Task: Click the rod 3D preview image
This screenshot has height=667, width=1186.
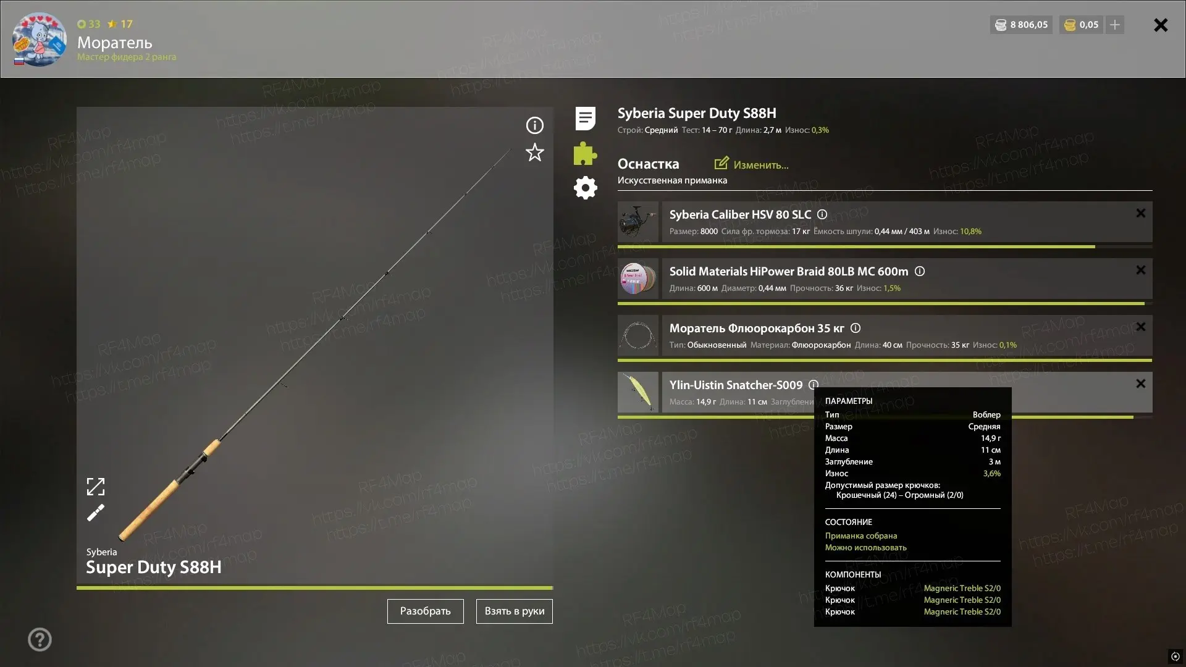Action: tap(314, 346)
